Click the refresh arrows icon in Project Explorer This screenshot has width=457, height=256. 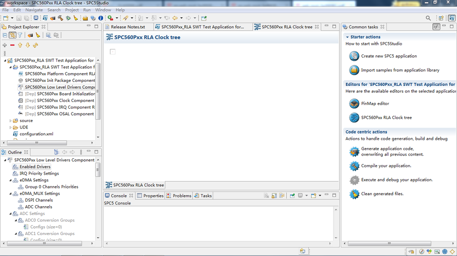coord(36,45)
